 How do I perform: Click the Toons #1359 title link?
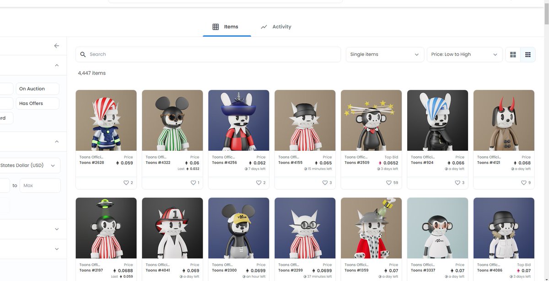[x=357, y=270]
